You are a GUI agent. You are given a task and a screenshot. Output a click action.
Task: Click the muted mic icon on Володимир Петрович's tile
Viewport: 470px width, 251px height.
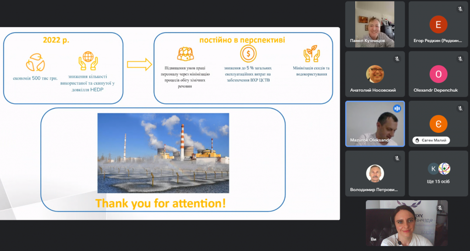click(x=397, y=158)
